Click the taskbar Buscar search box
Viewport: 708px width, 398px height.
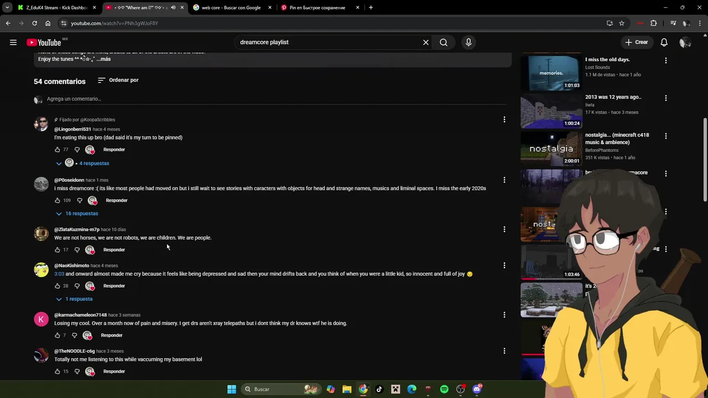coord(282,389)
